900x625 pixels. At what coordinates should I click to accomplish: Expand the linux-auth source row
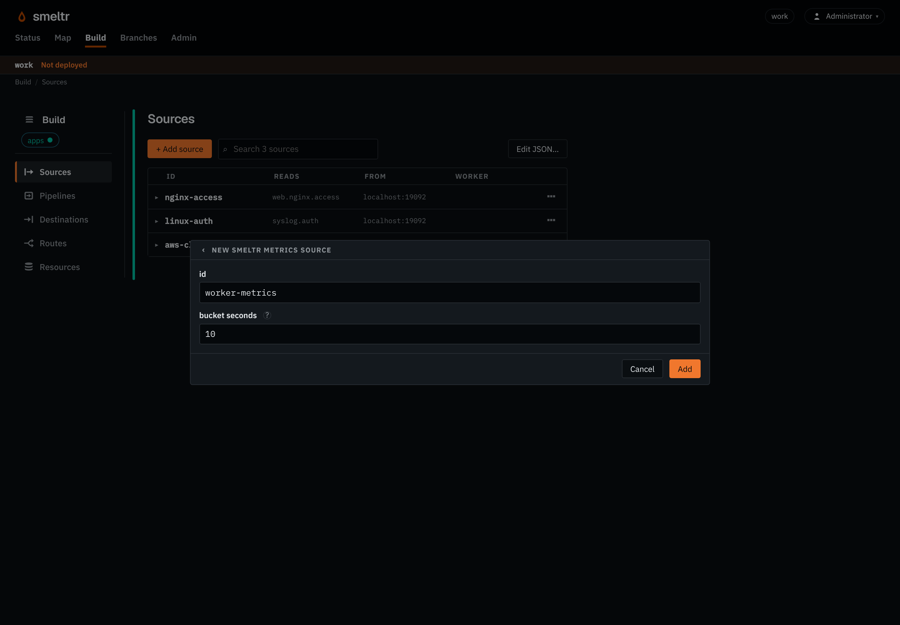(x=156, y=221)
